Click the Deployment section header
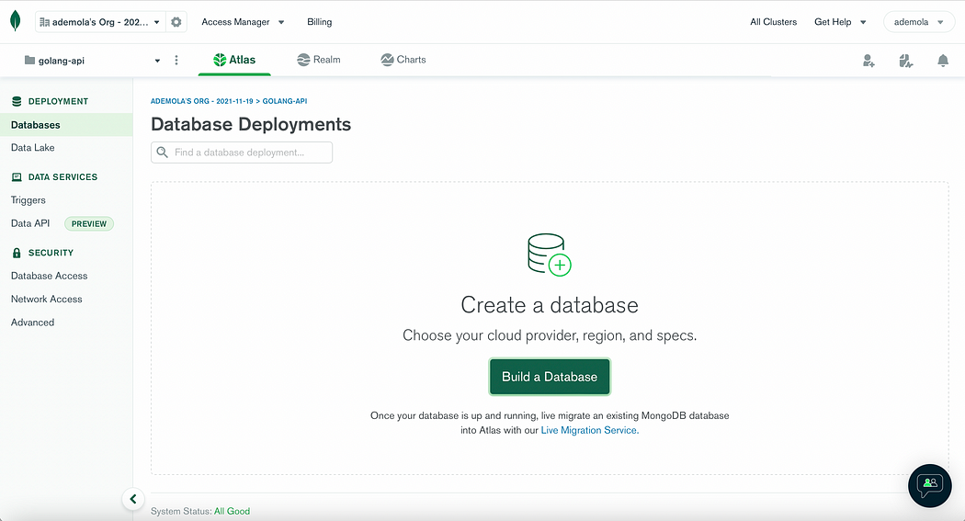The height and width of the screenshot is (521, 965). click(50, 101)
